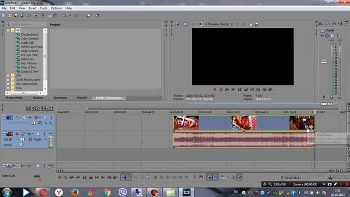The height and width of the screenshot is (197, 350).
Task: Select ProType Titler generator
Action: pos(30,55)
